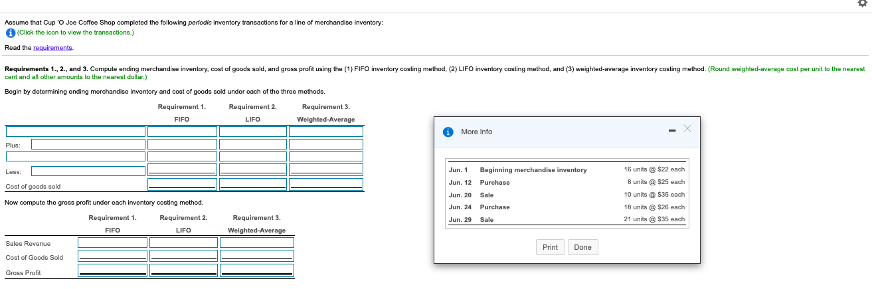Select the FIFO field in the Plus row

(x=182, y=144)
